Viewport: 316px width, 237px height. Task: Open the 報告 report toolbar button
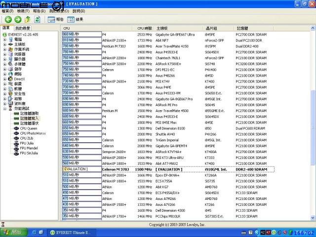point(56,20)
